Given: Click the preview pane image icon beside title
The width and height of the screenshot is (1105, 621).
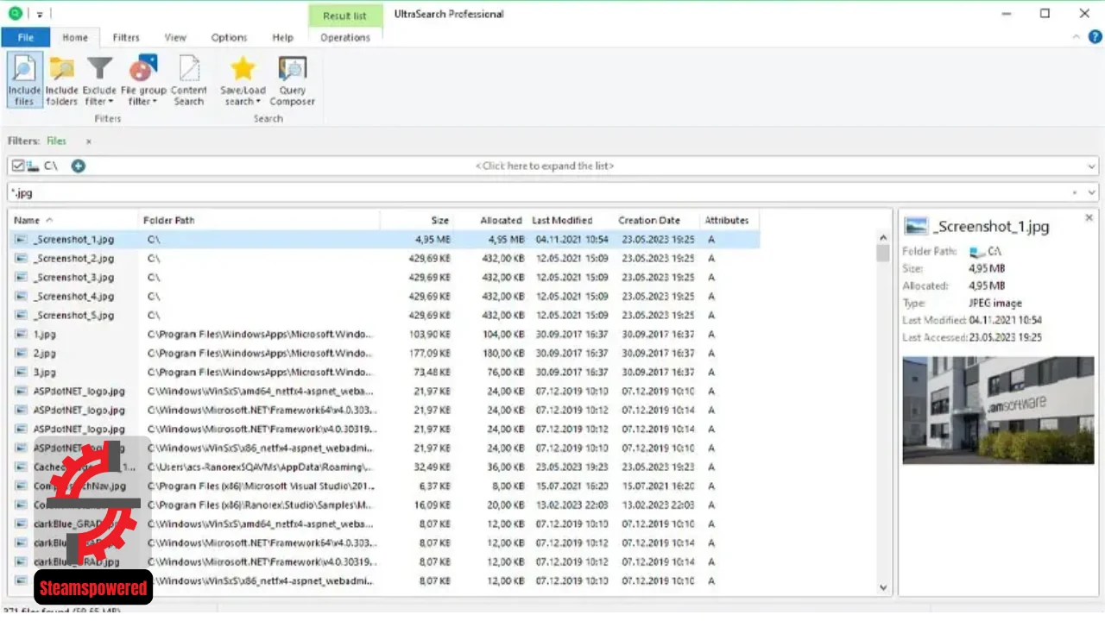Looking at the screenshot, I should tap(915, 226).
